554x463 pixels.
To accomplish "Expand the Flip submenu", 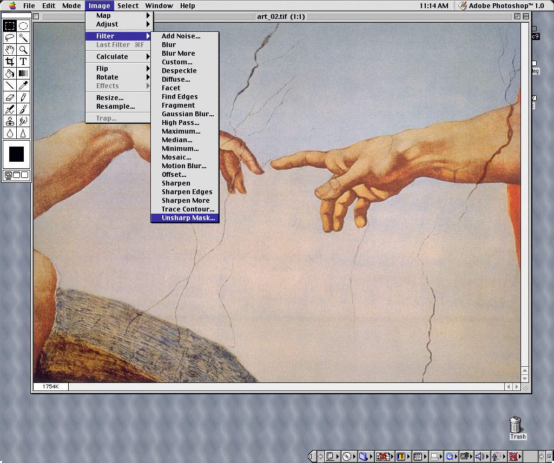I will pyautogui.click(x=118, y=69).
